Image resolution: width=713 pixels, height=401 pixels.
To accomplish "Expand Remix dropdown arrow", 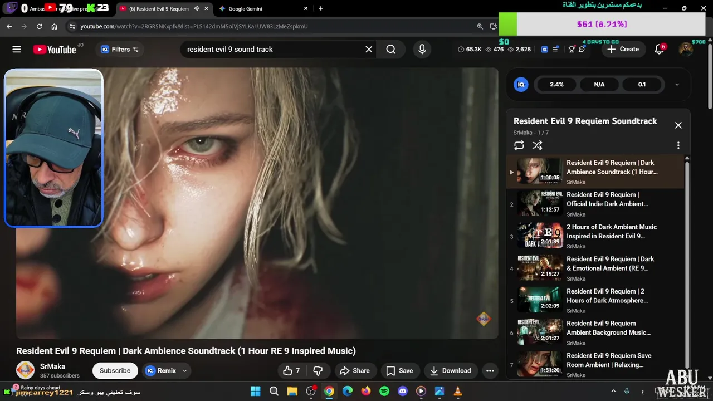I will [x=184, y=371].
